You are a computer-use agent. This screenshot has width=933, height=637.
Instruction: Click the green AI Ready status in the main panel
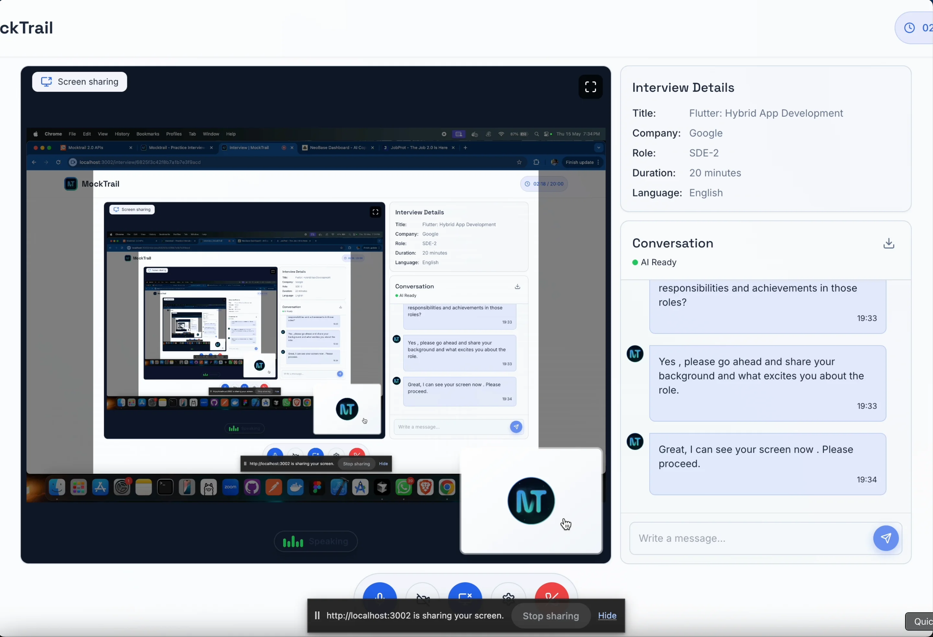click(654, 262)
